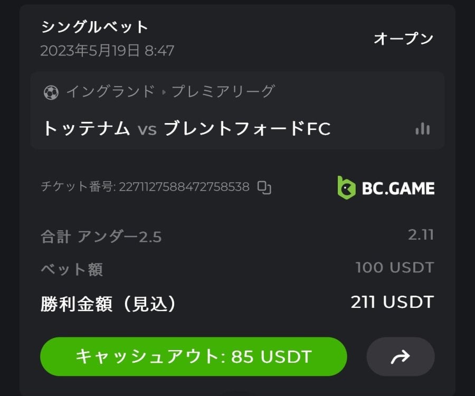The height and width of the screenshot is (396, 475).
Task: Click the breadcrumb arrow between England and Premier League
Action: [164, 92]
